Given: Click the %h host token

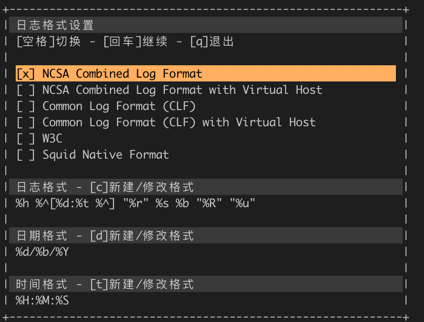Looking at the screenshot, I should [x=22, y=203].
